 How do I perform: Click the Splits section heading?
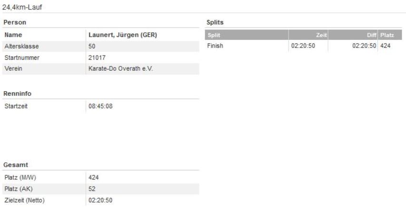(x=214, y=22)
